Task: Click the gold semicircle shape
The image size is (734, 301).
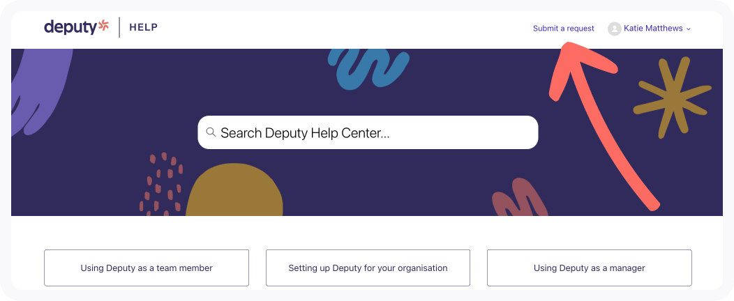Action: tap(234, 190)
